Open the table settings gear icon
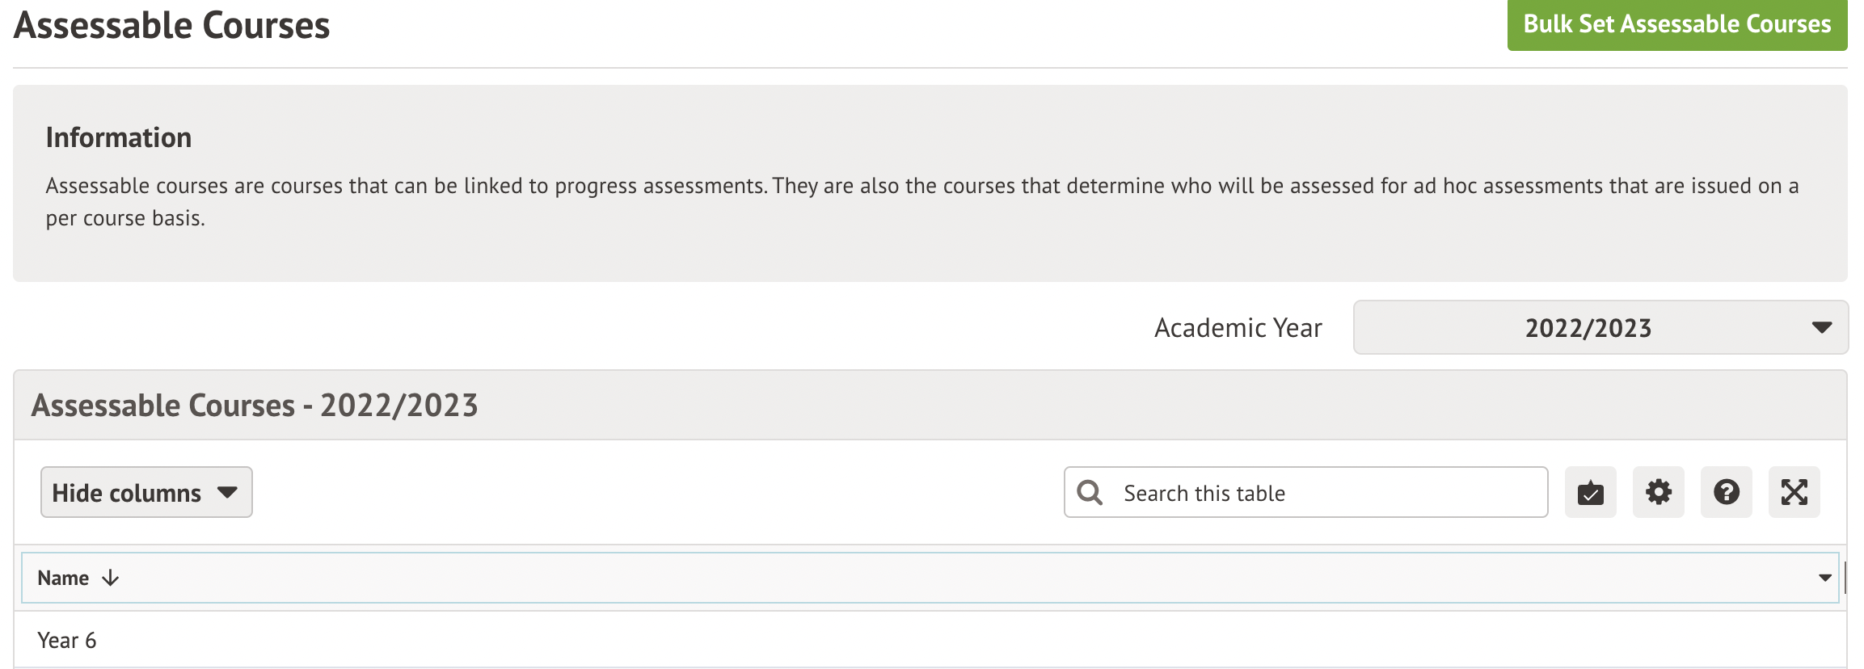 (1657, 492)
